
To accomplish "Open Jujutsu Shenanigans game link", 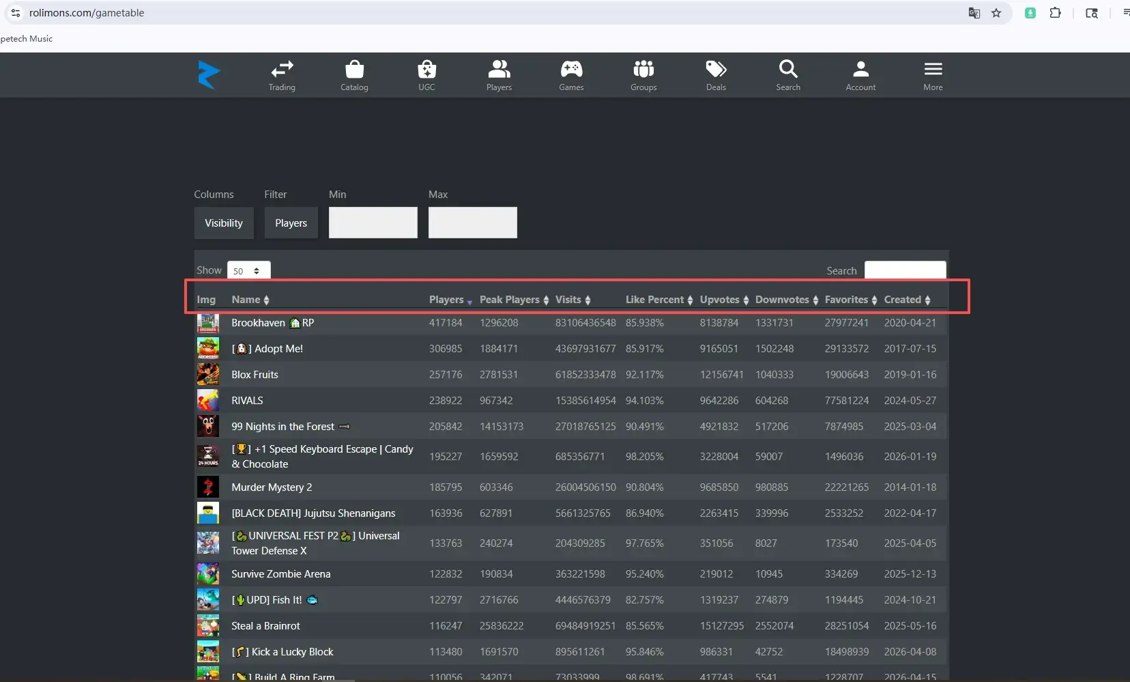I will tap(313, 513).
